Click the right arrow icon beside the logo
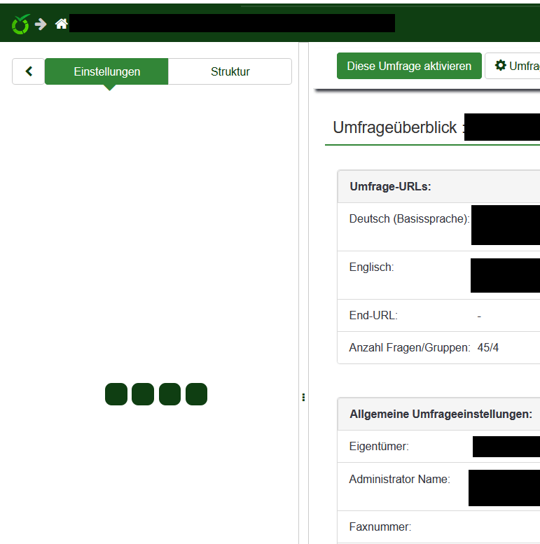The image size is (540, 544). tap(41, 24)
